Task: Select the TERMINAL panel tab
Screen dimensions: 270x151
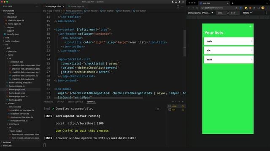Action: pos(91,102)
